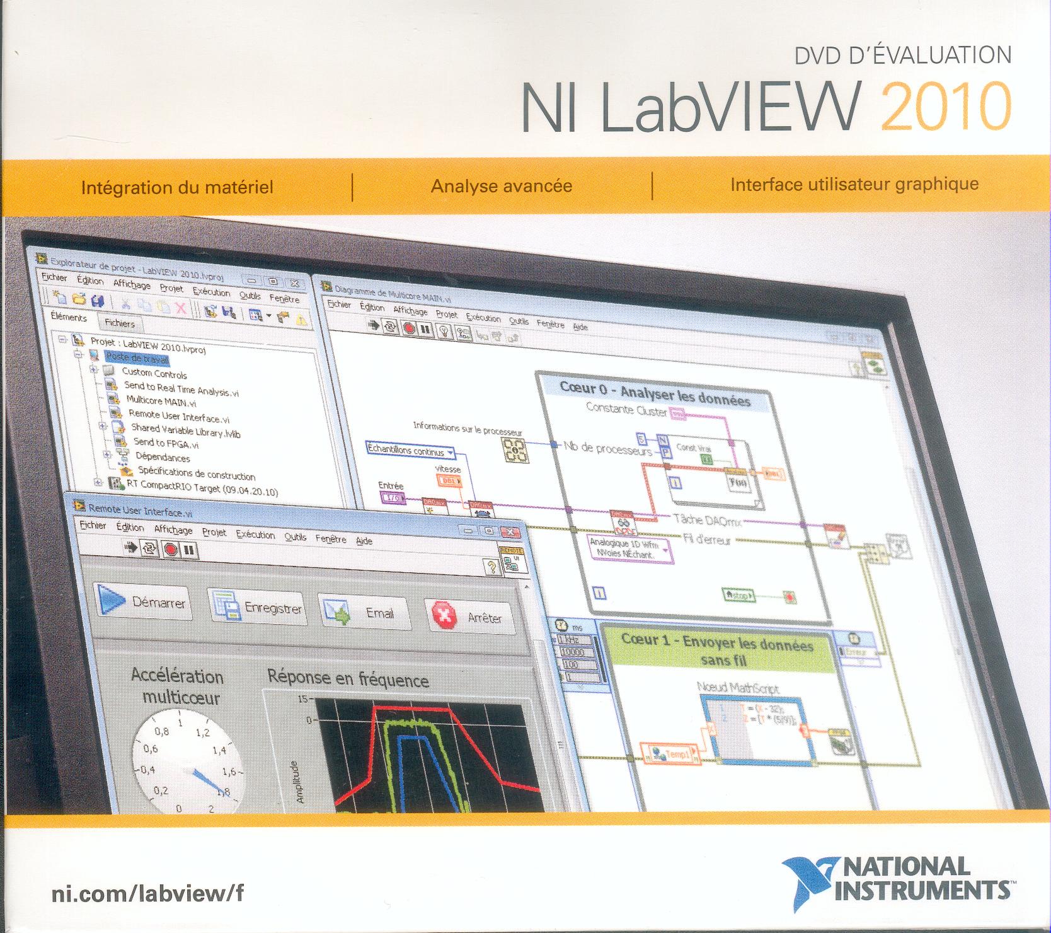Click the Temp1 shared variable node in Cœur 1
This screenshot has width=1051, height=933.
[670, 753]
